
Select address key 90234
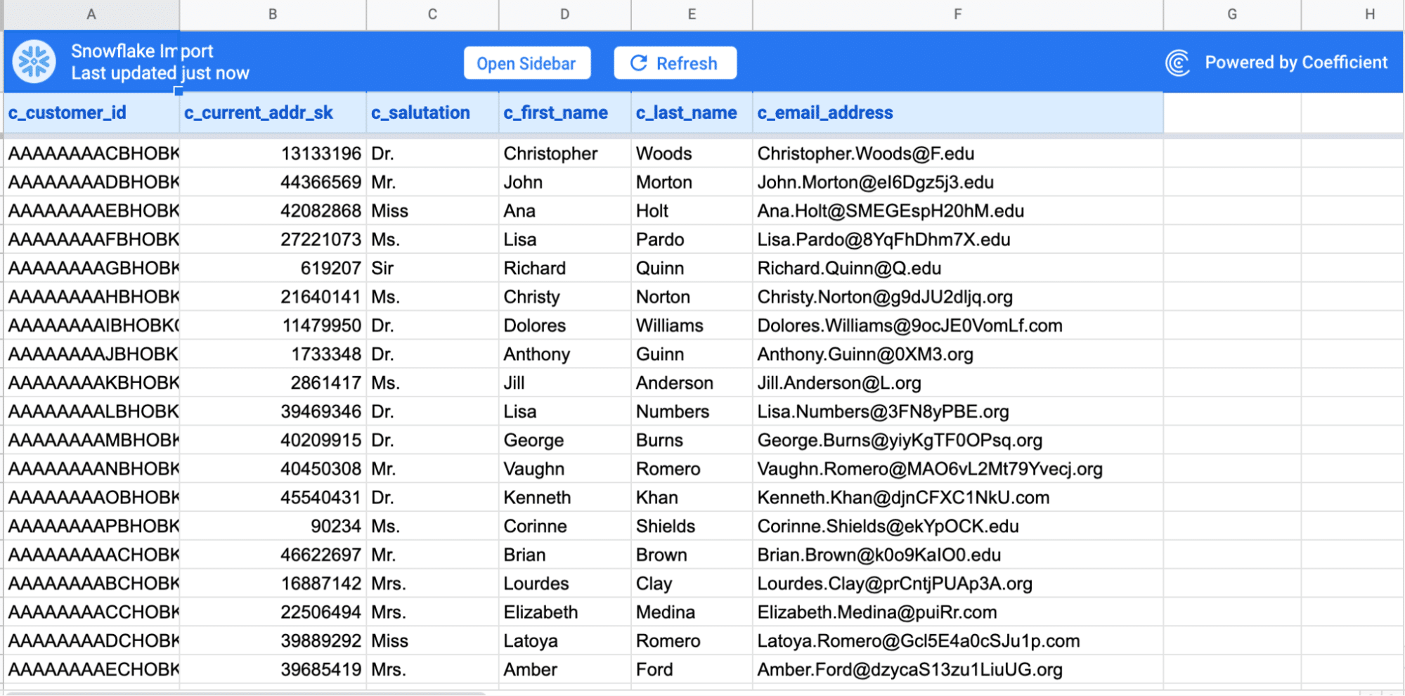pos(273,527)
